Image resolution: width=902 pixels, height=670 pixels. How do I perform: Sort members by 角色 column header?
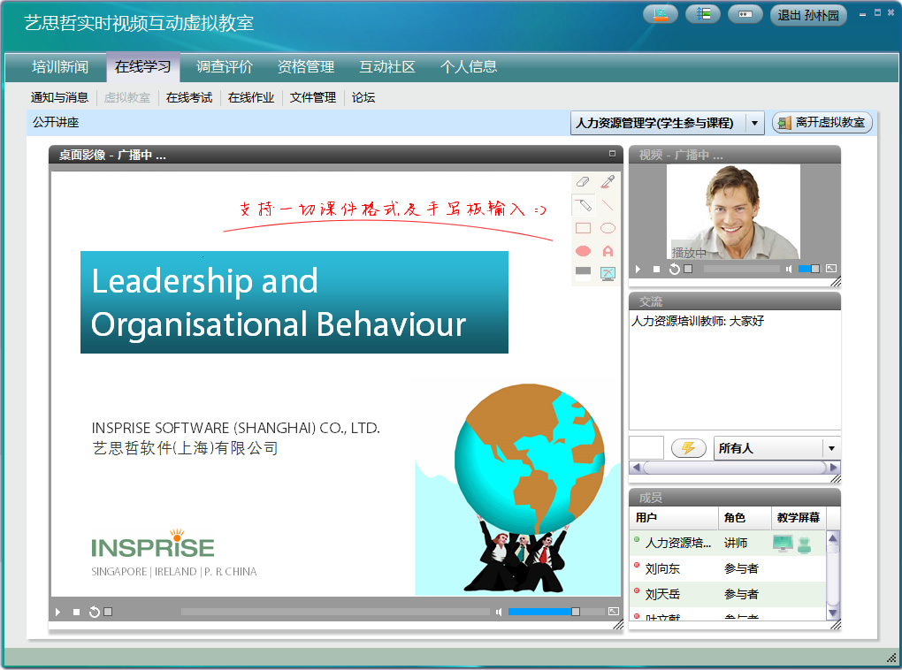(x=745, y=518)
